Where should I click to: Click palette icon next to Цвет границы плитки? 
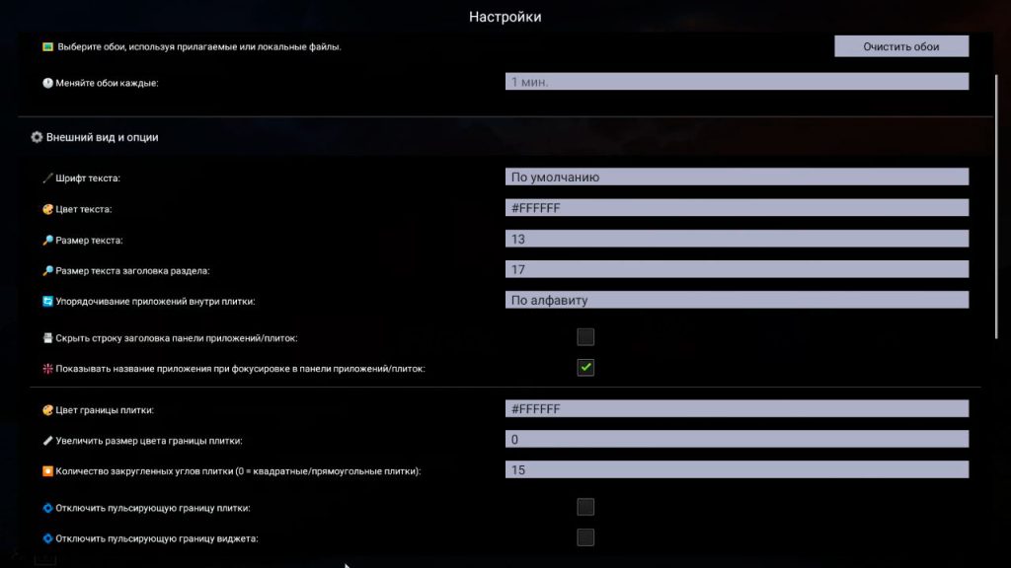click(47, 409)
